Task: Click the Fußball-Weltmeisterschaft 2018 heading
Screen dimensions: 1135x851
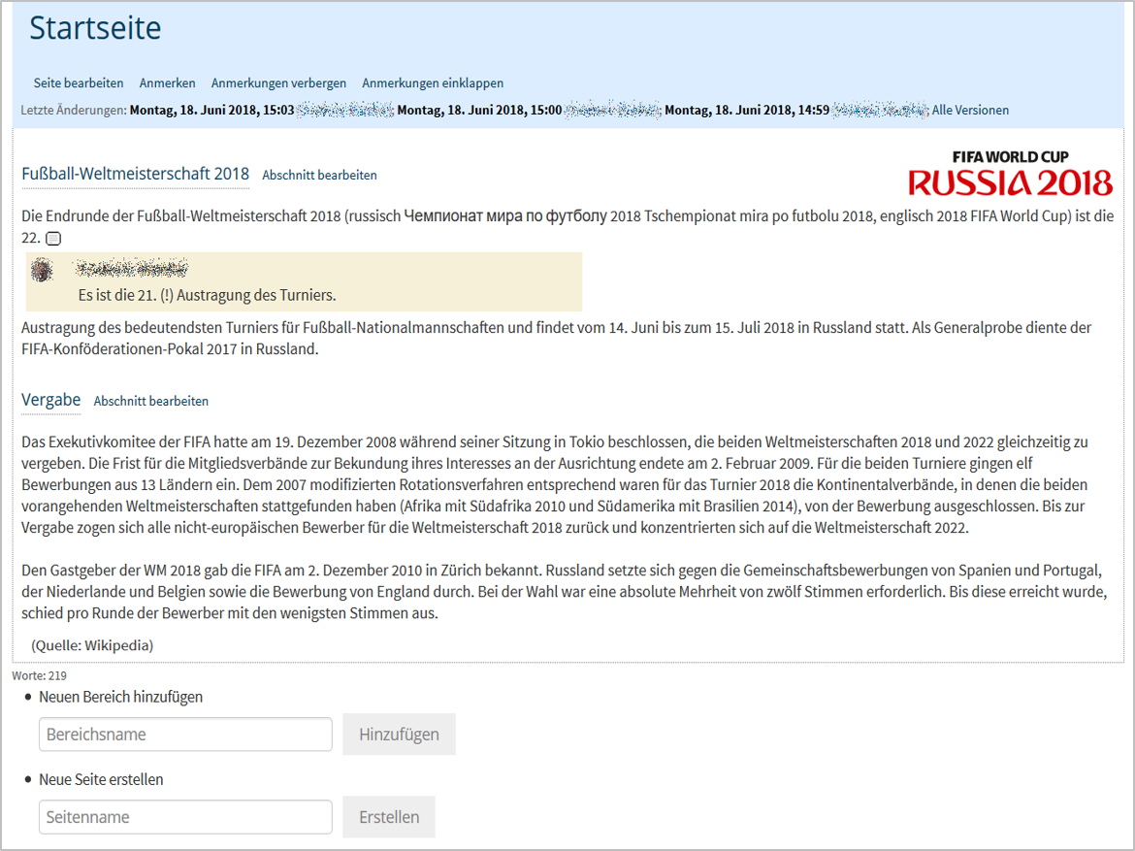Action: [135, 175]
